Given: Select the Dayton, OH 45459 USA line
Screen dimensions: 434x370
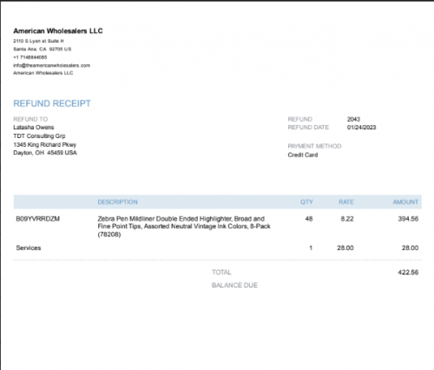Looking at the screenshot, I should pyautogui.click(x=45, y=153).
